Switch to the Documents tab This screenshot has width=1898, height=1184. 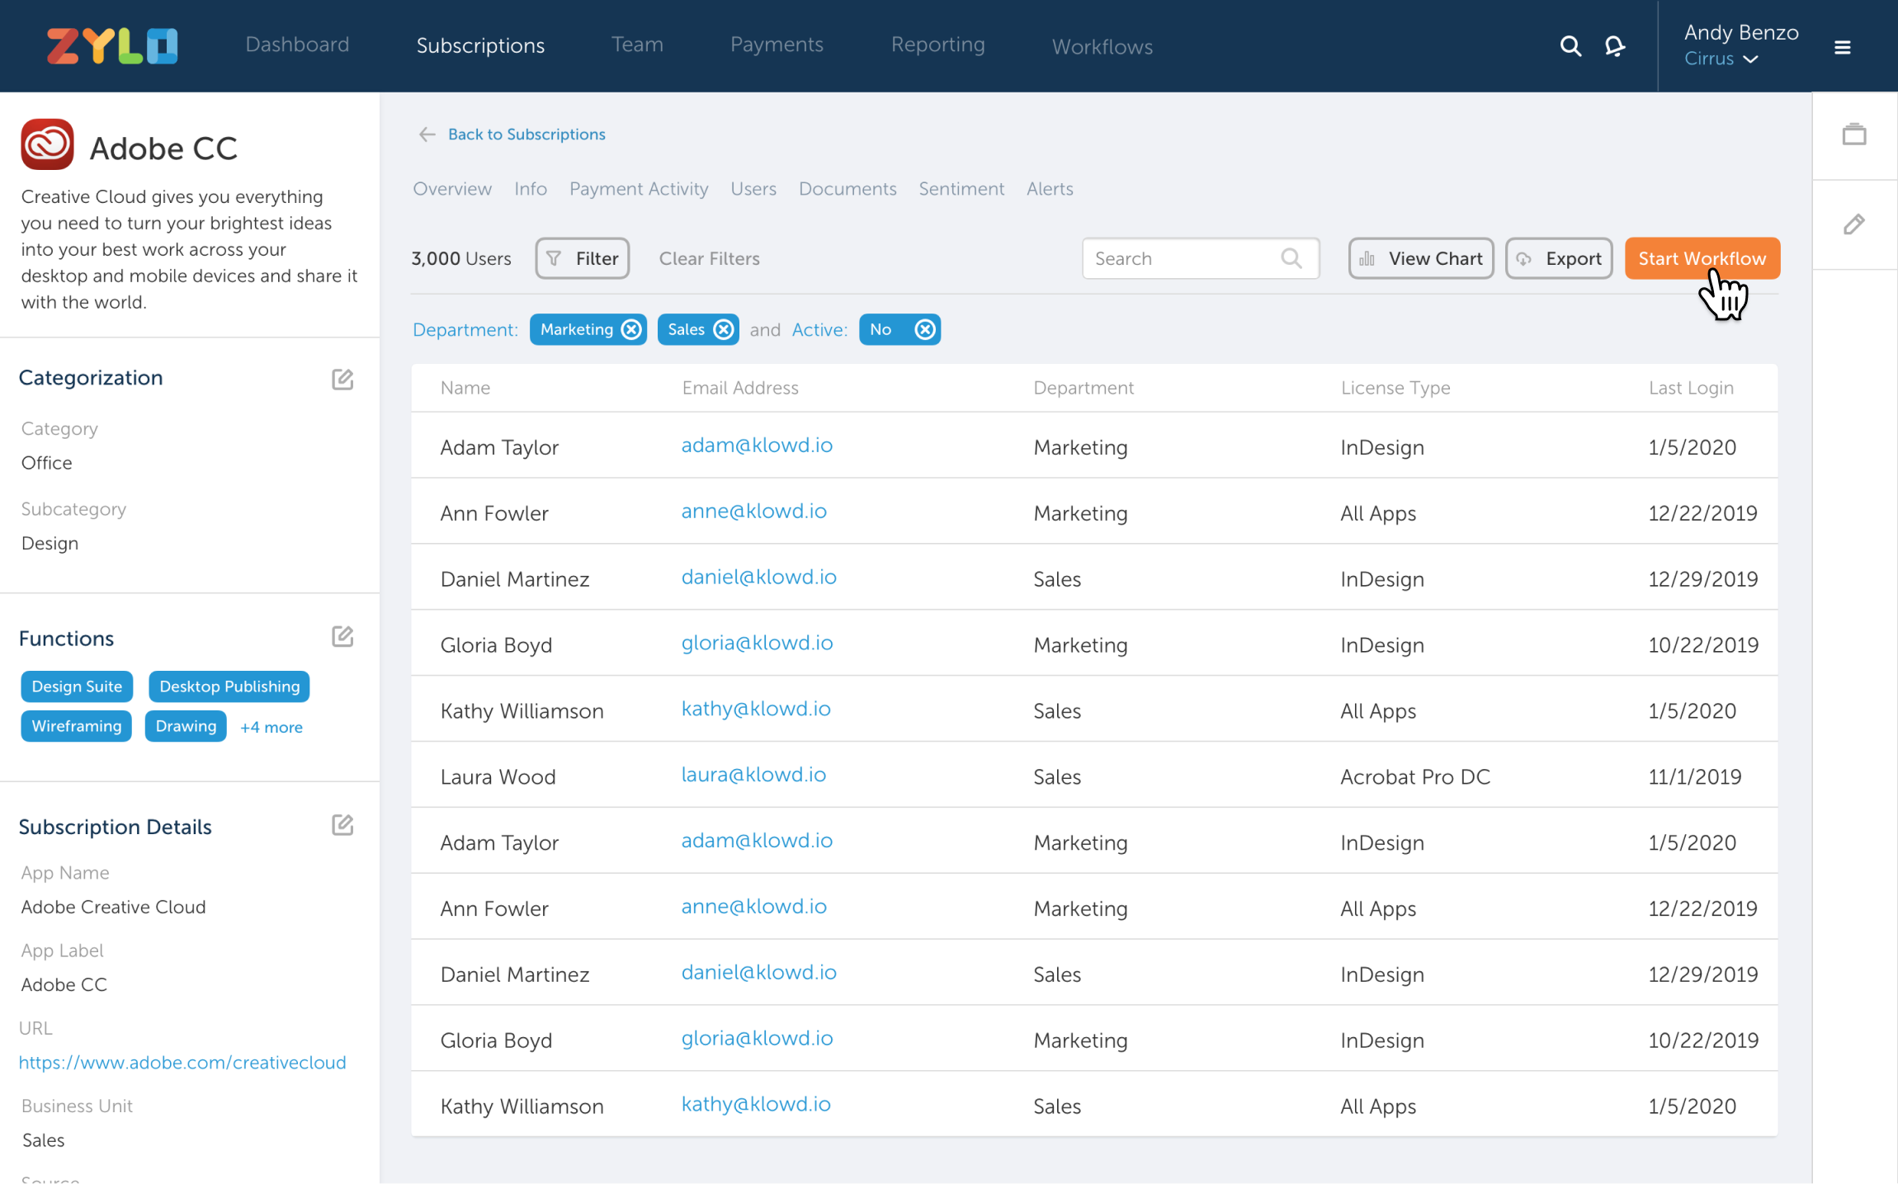[x=847, y=189]
